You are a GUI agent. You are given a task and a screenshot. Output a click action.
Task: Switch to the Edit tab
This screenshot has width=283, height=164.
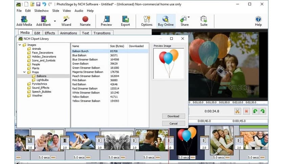click(x=37, y=33)
